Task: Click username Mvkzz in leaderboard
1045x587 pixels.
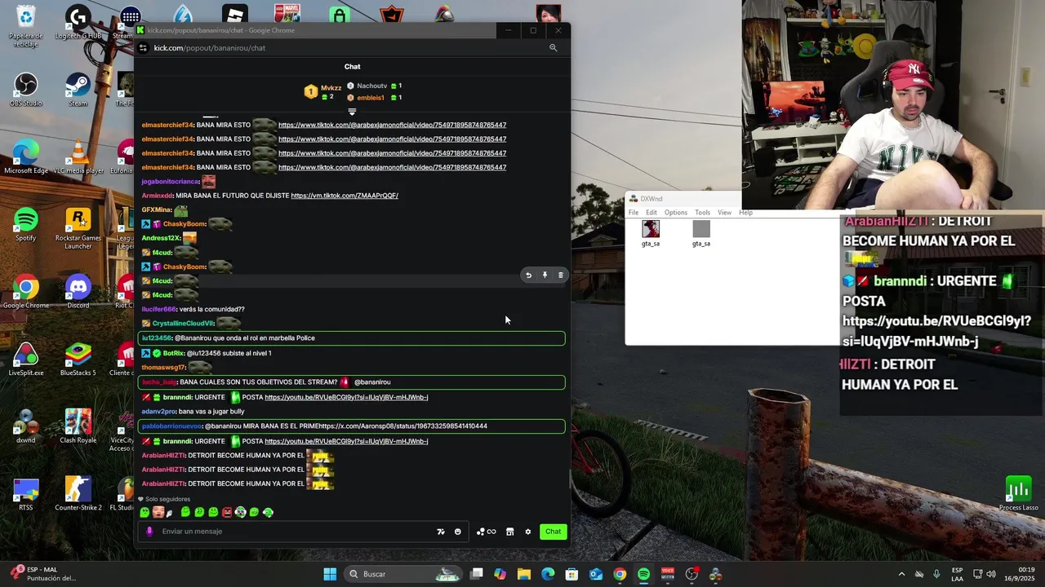Action: click(331, 87)
